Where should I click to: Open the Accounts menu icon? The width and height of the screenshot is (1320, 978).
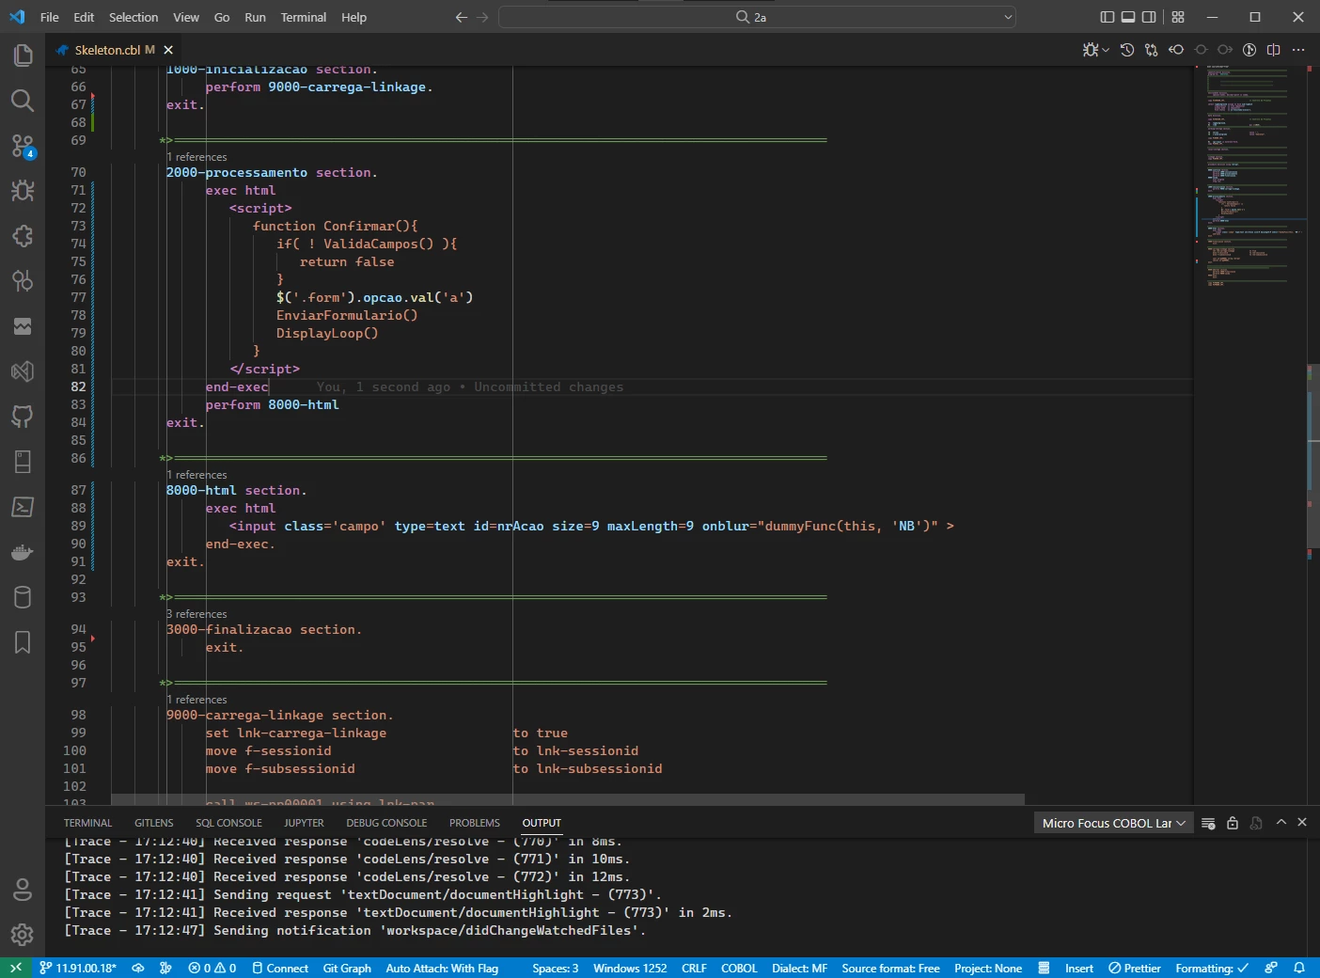click(x=23, y=889)
